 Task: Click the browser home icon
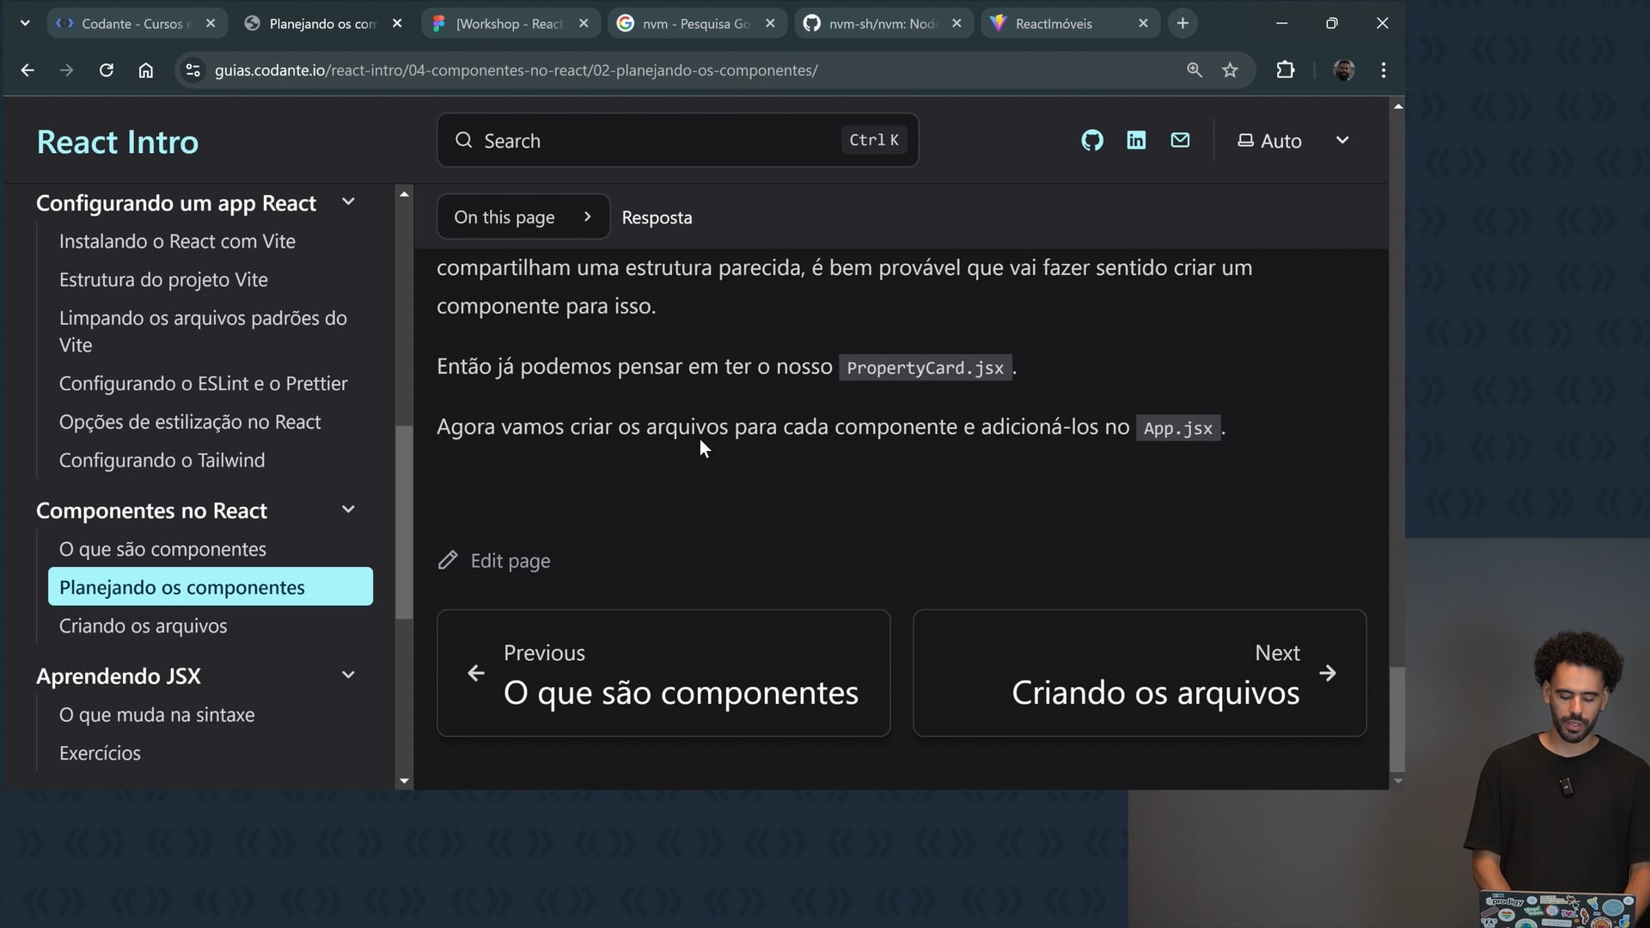[146, 70]
